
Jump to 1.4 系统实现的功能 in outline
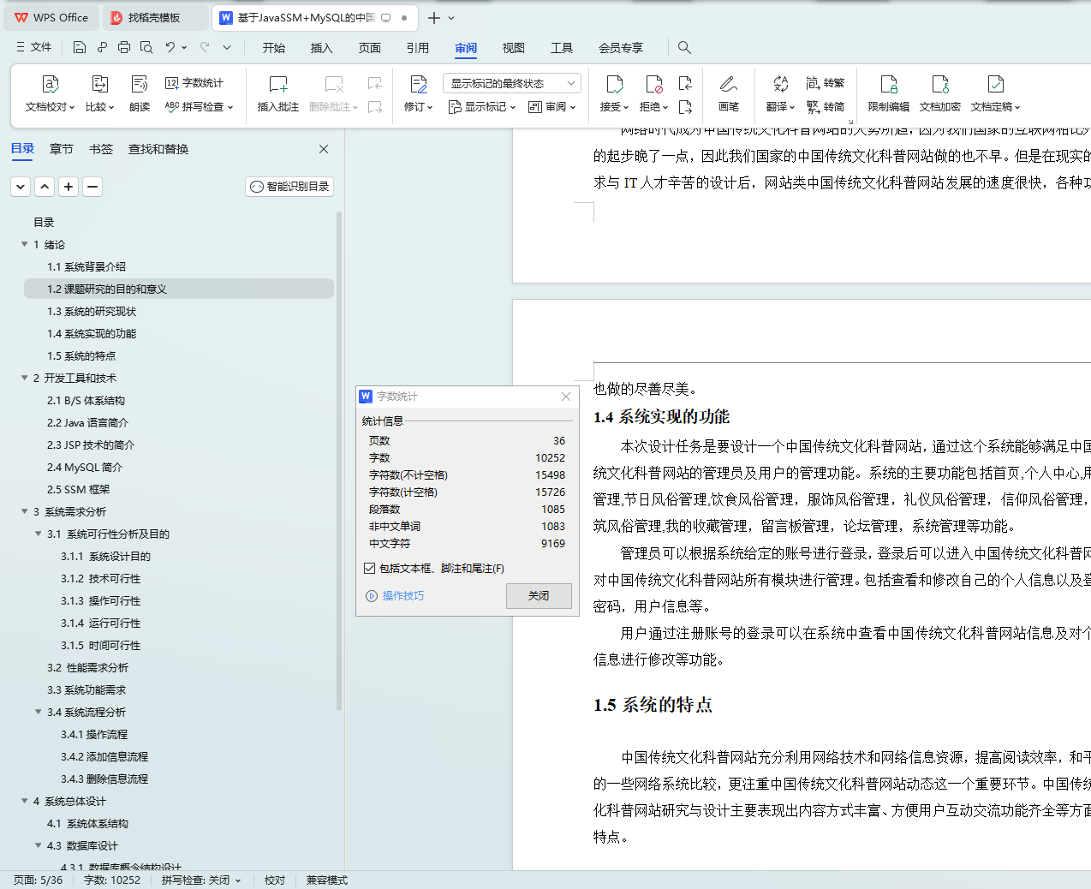(x=92, y=334)
